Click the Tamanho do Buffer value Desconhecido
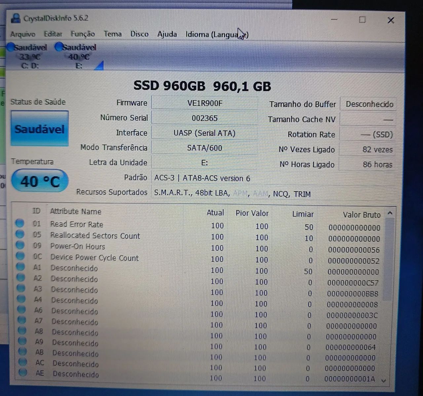This screenshot has height=396, width=423. [x=369, y=104]
